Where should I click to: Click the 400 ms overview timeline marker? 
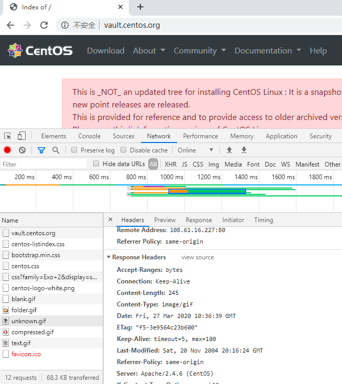(x=61, y=177)
